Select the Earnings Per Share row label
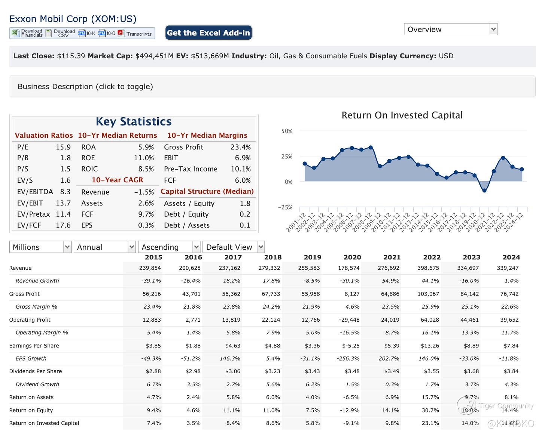 [x=34, y=346]
